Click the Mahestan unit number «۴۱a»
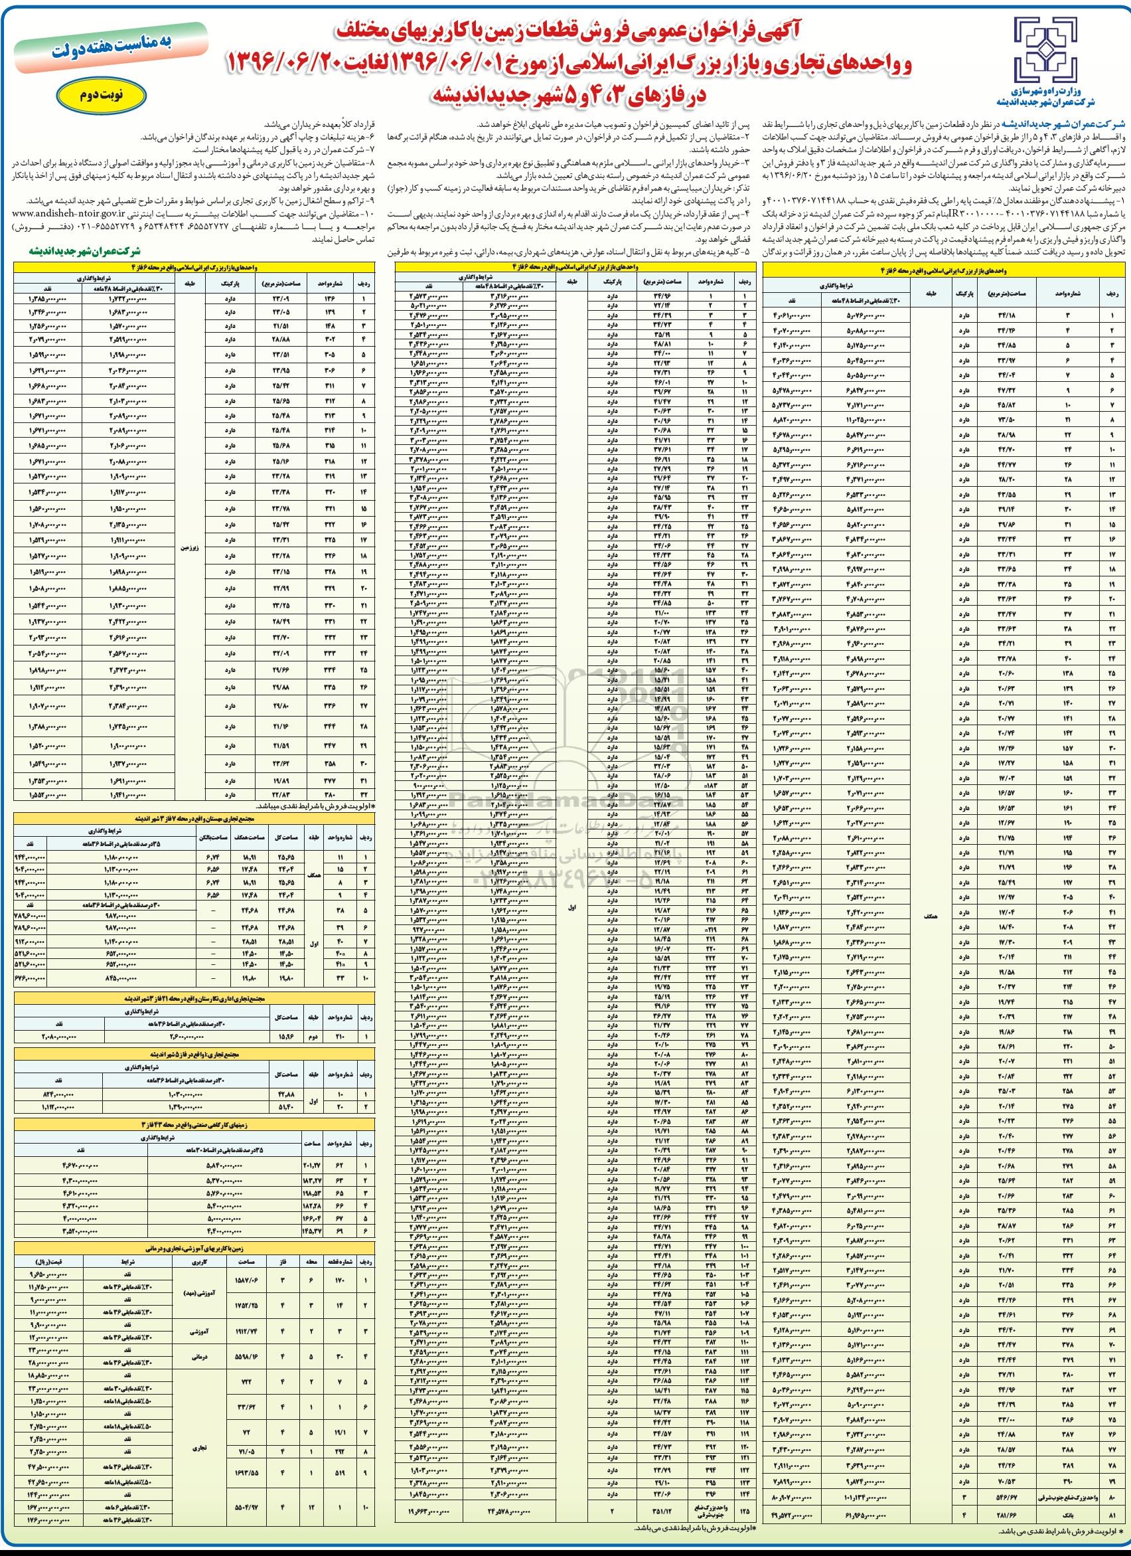 tap(340, 964)
